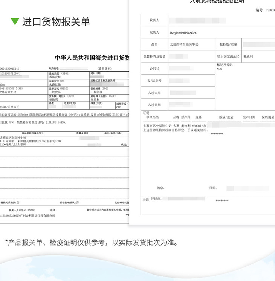Click 奥地利 under 启运国(地区)

click(x=95, y=100)
